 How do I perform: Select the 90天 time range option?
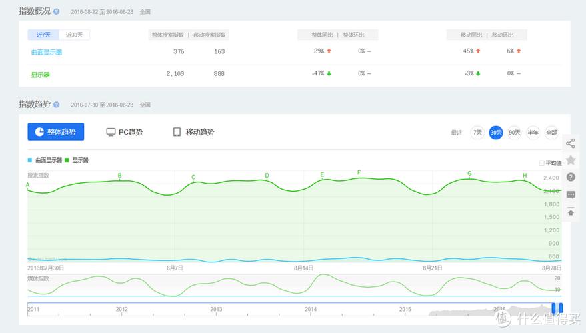click(x=515, y=133)
